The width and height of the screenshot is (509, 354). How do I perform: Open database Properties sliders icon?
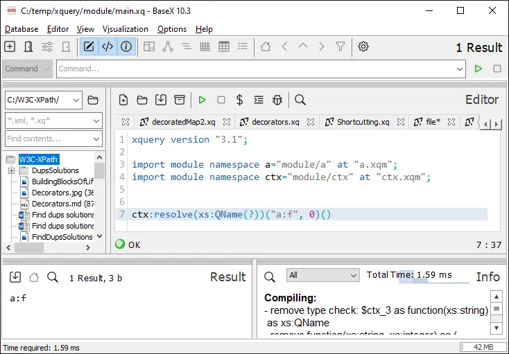(x=47, y=46)
